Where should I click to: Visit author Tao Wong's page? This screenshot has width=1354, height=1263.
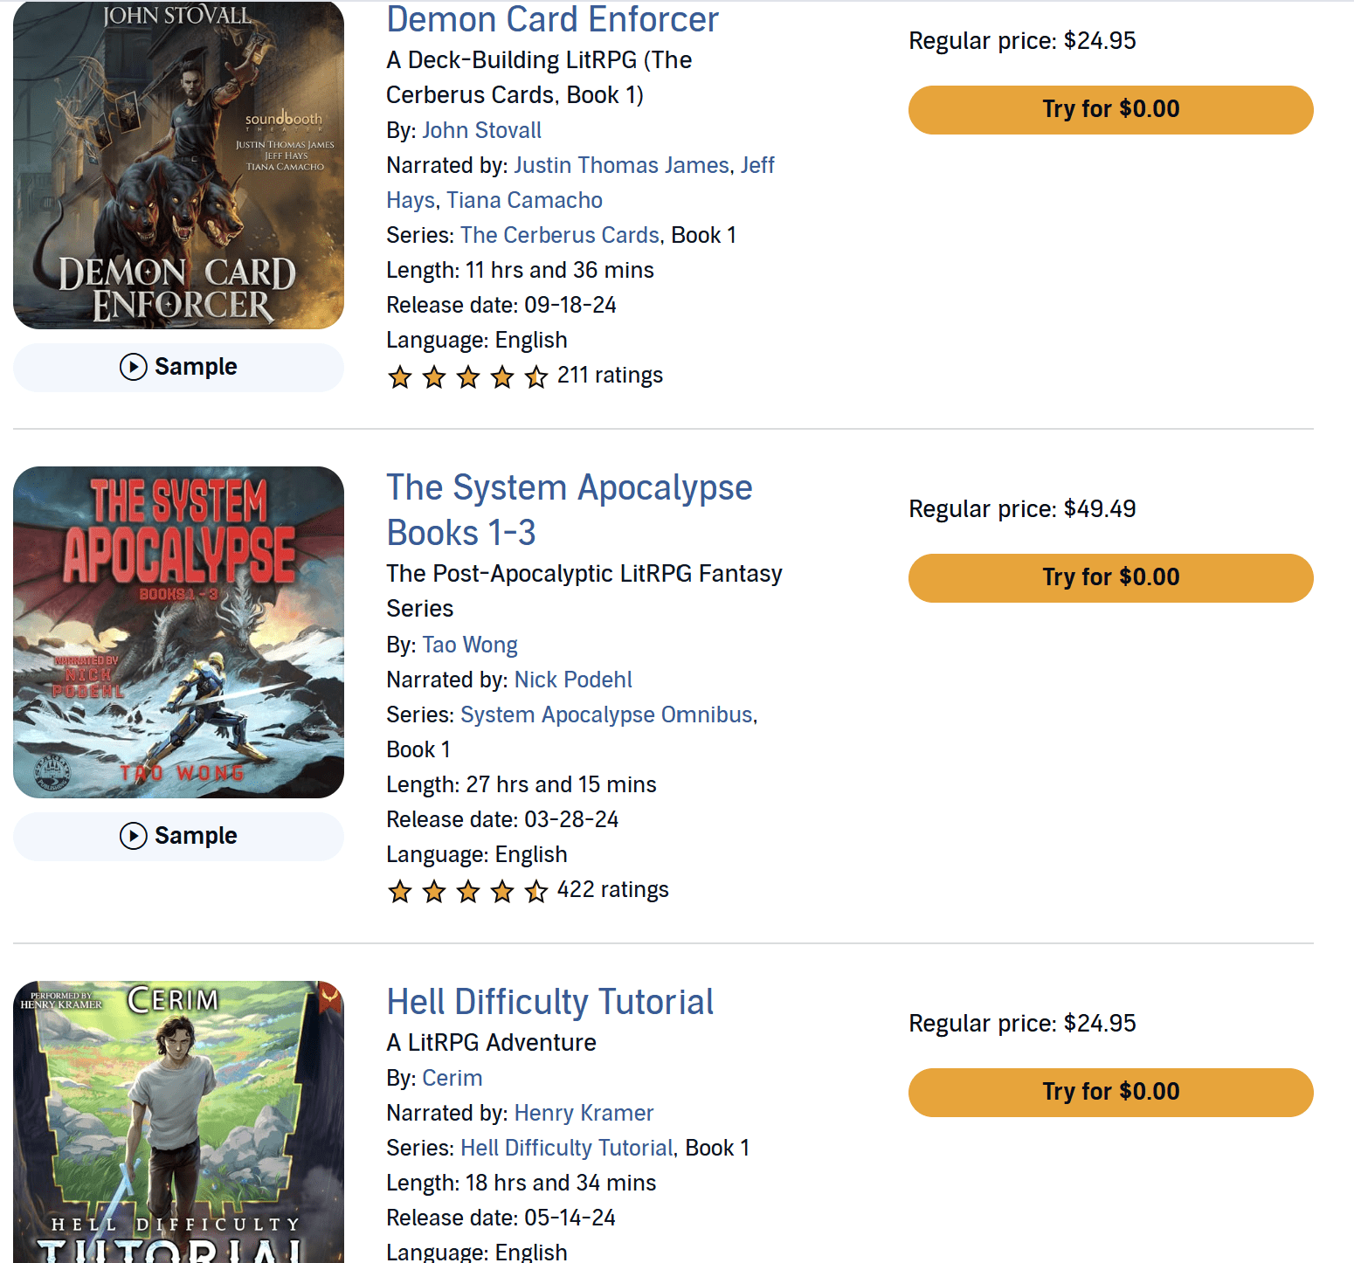click(469, 645)
